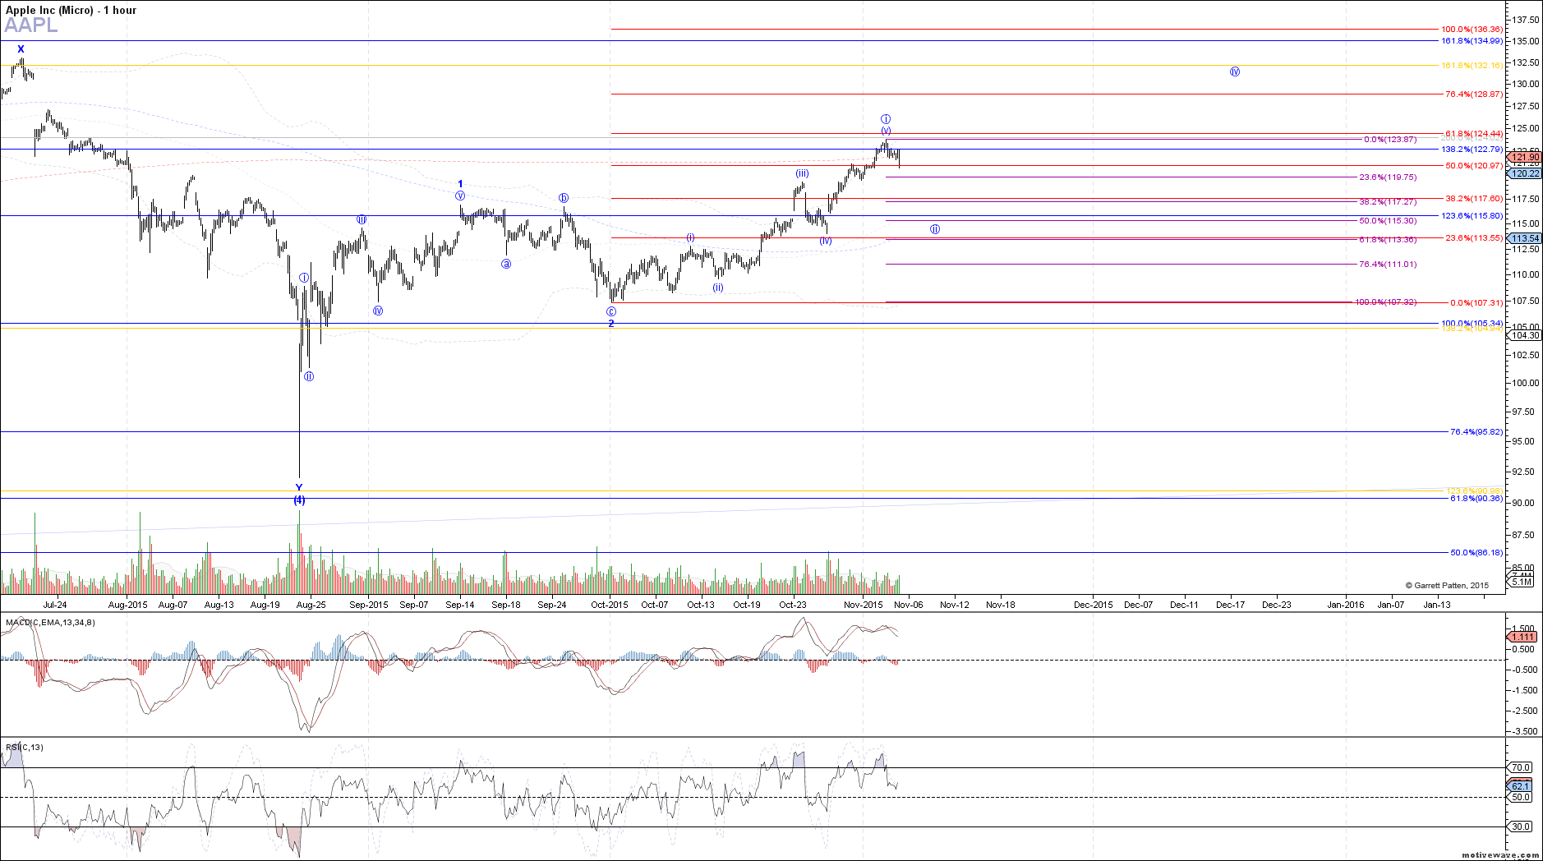Click the circled IV wave marker near 132.16
1543x861 pixels.
click(x=1234, y=71)
